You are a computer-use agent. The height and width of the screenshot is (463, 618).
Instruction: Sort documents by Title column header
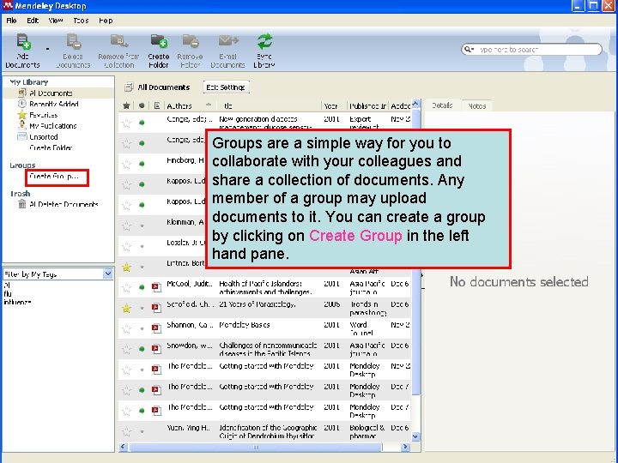click(x=270, y=105)
